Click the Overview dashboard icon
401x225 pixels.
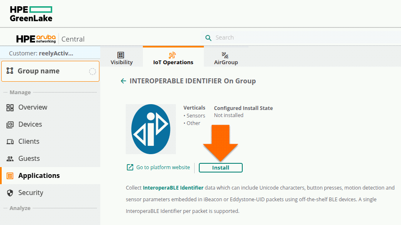pyautogui.click(x=10, y=107)
